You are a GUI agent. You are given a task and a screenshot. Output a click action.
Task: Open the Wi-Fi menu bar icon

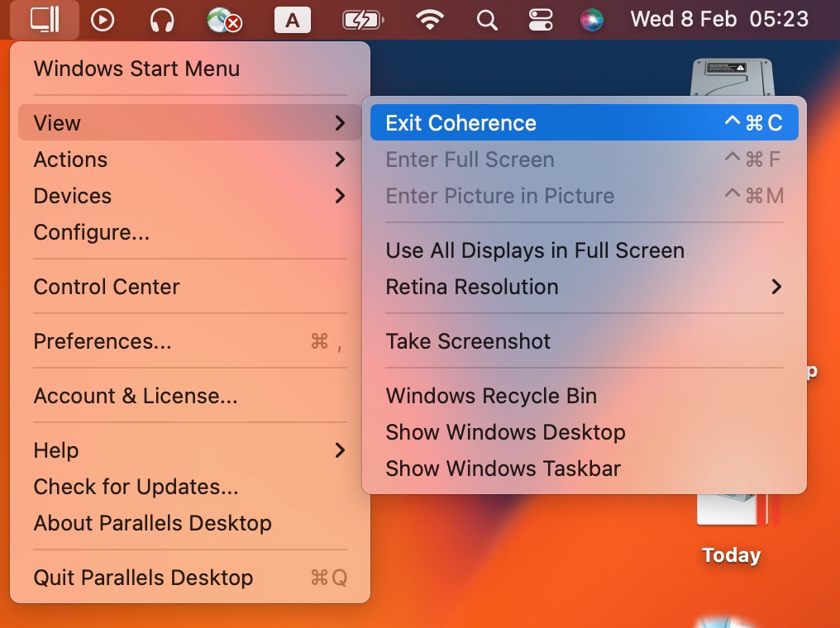(x=430, y=20)
